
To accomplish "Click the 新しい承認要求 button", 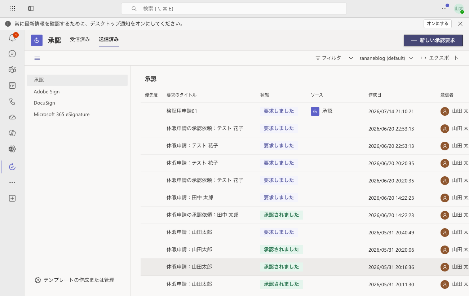I will click(433, 40).
